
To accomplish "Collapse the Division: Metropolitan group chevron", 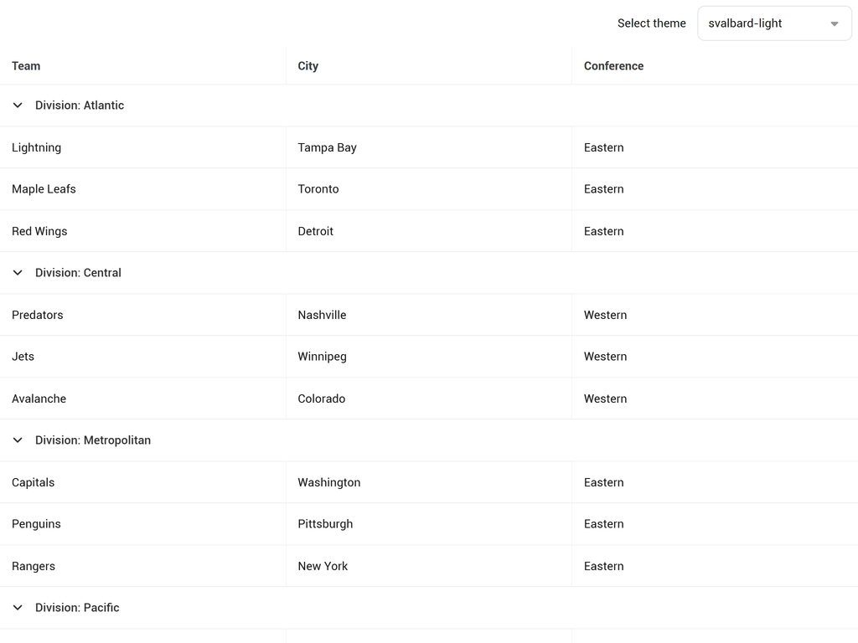I will click(17, 440).
